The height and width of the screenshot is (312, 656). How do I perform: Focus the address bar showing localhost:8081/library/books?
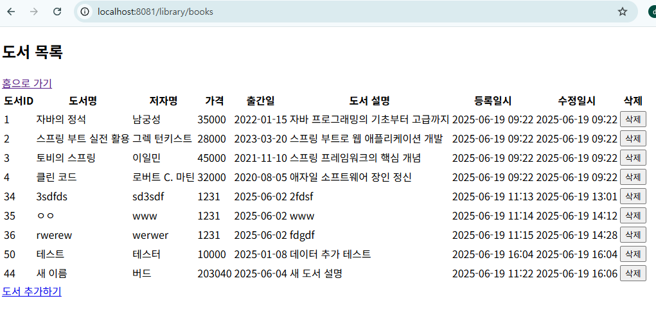(x=355, y=12)
